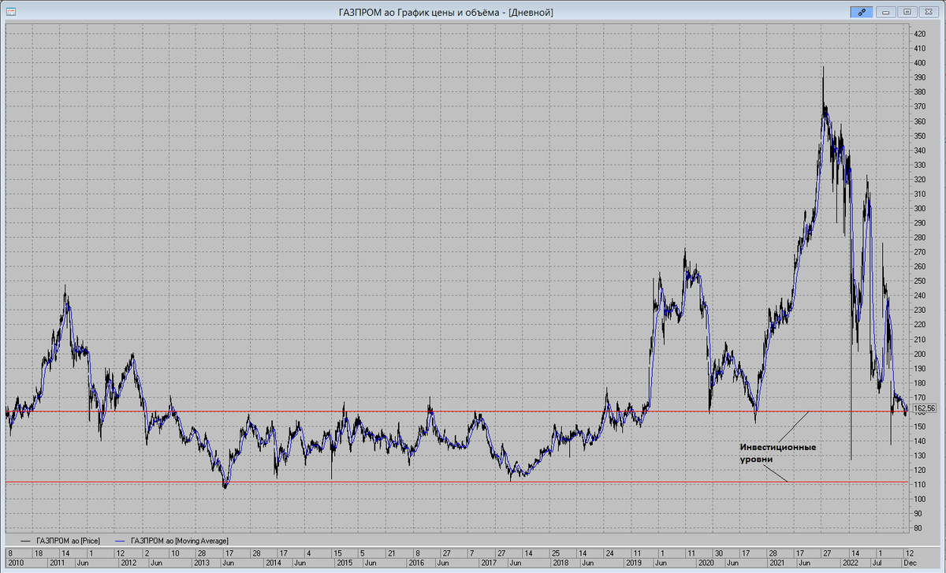
Task: Click the 2021 year label on date axis
Action: [x=777, y=564]
